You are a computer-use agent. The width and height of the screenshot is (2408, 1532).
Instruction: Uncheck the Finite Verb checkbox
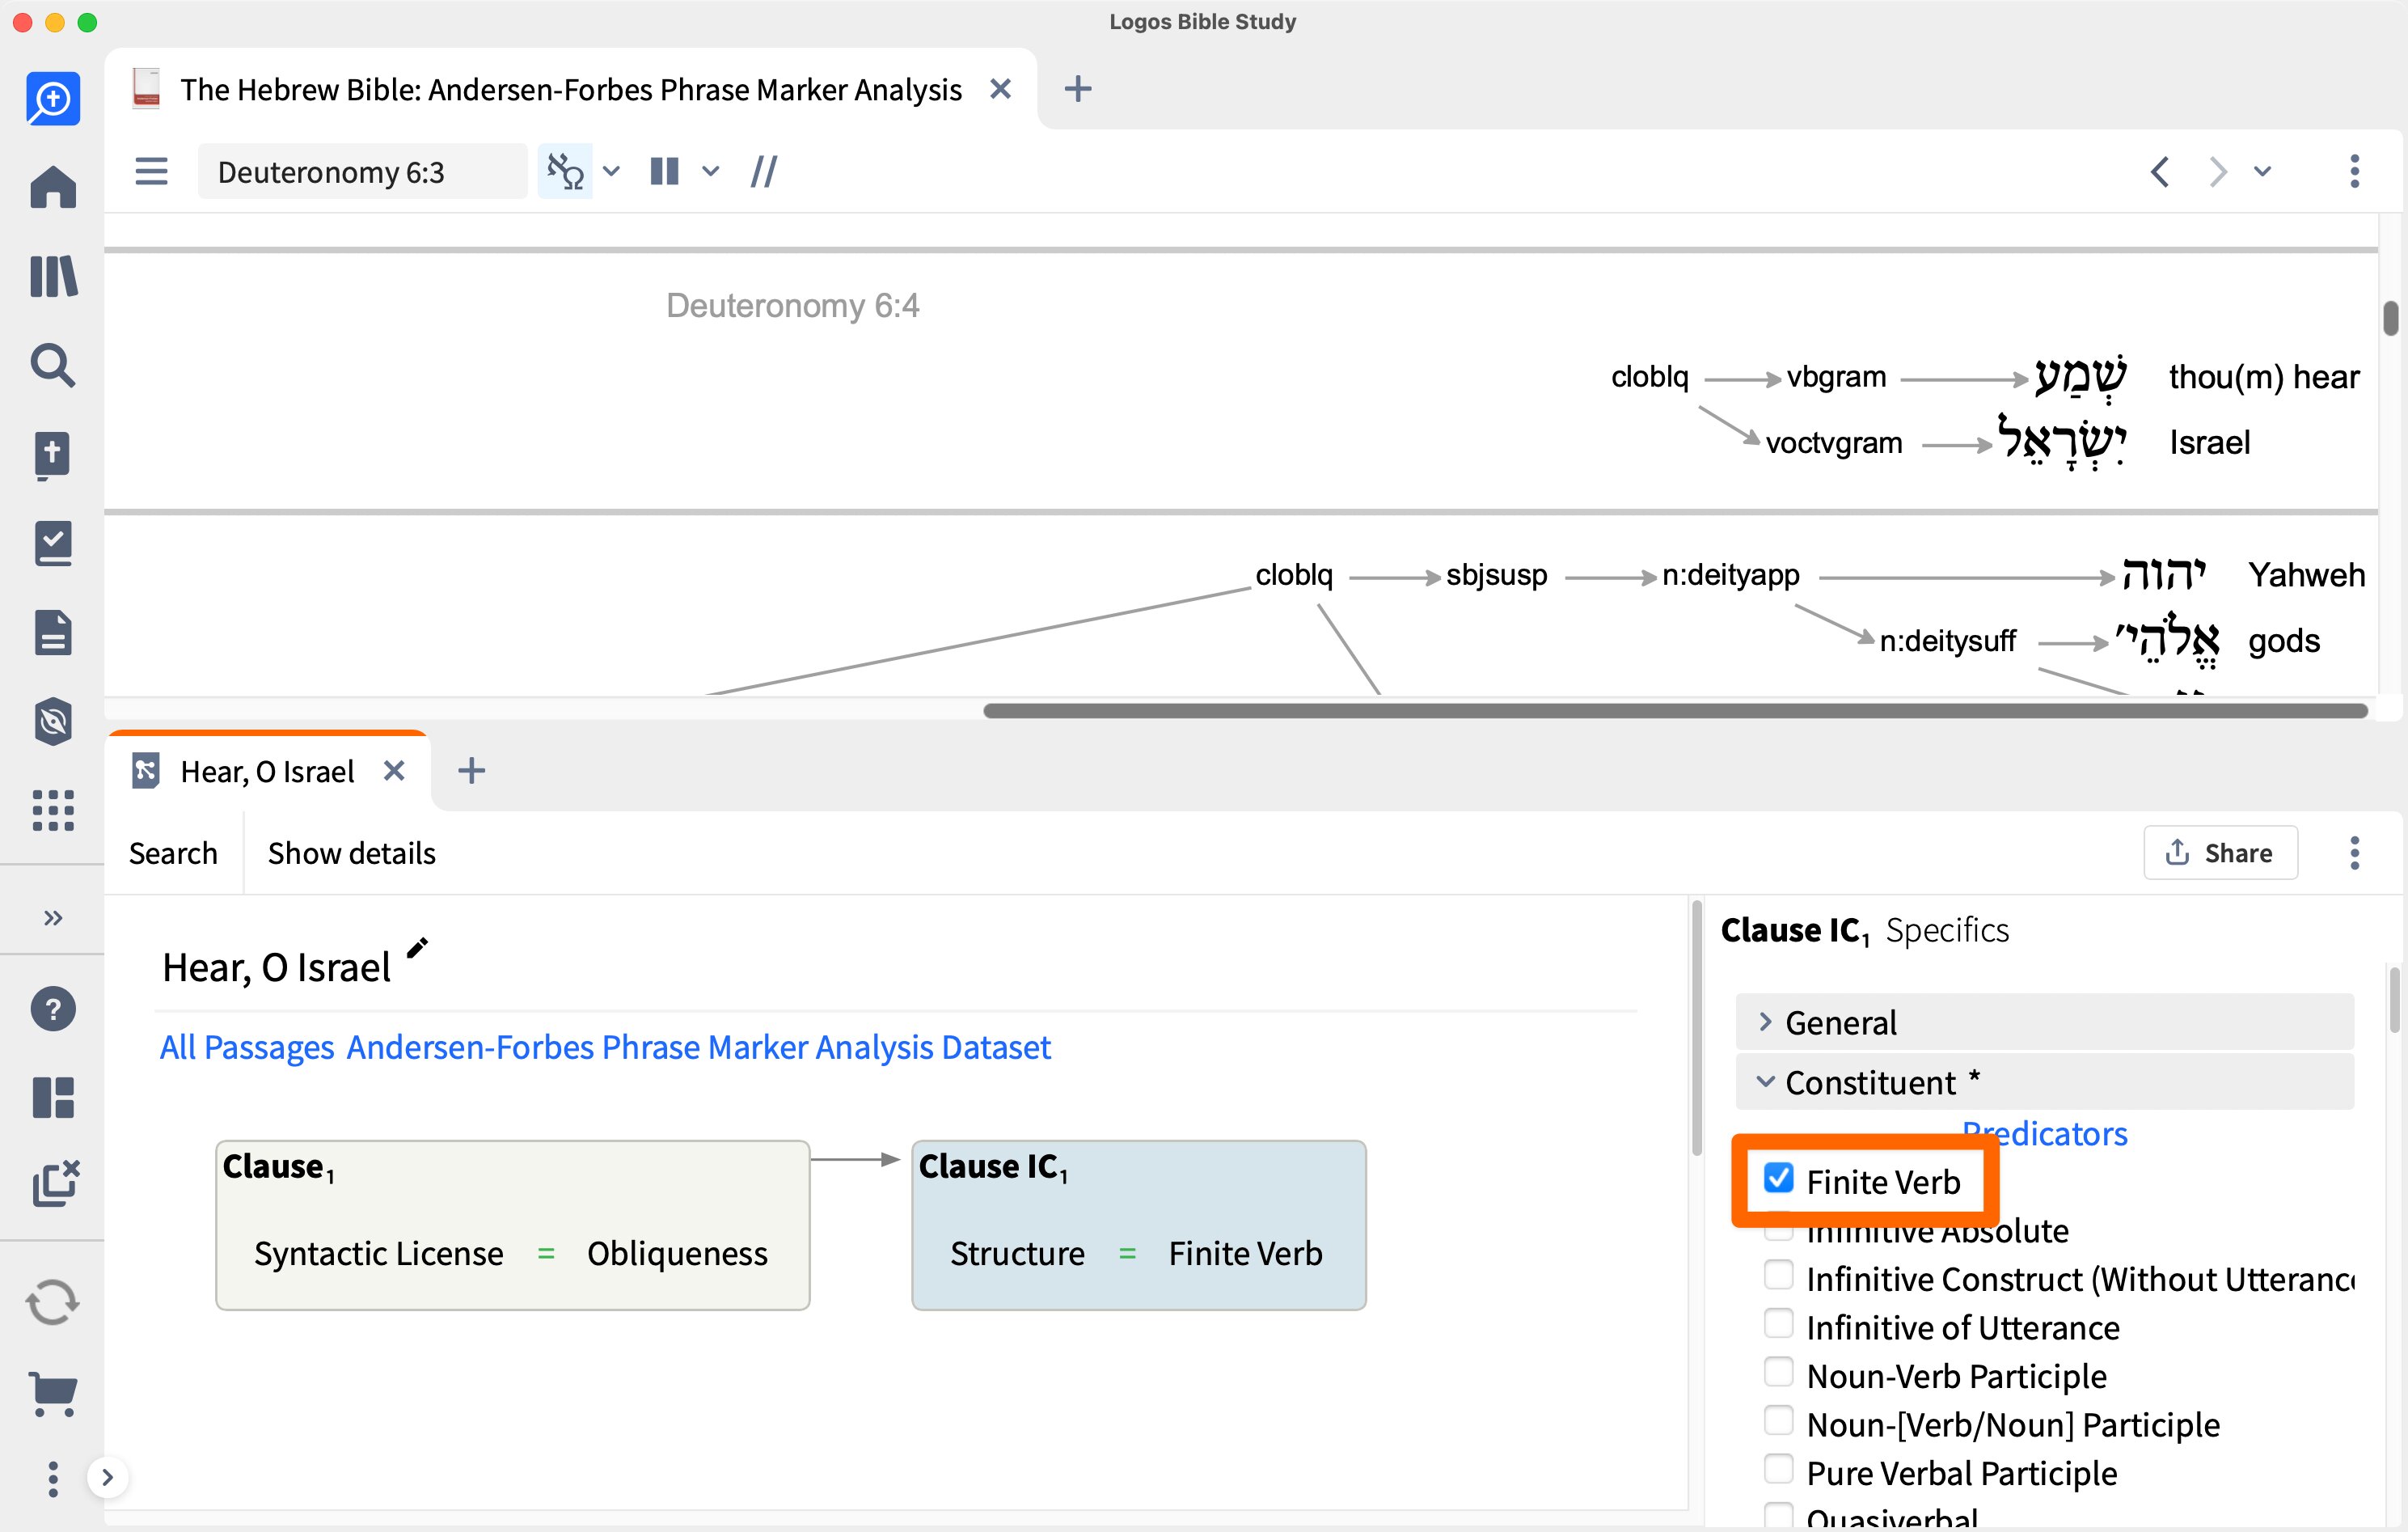coord(1778,1179)
